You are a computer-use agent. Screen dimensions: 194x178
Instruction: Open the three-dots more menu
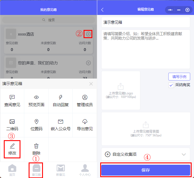click(x=170, y=10)
